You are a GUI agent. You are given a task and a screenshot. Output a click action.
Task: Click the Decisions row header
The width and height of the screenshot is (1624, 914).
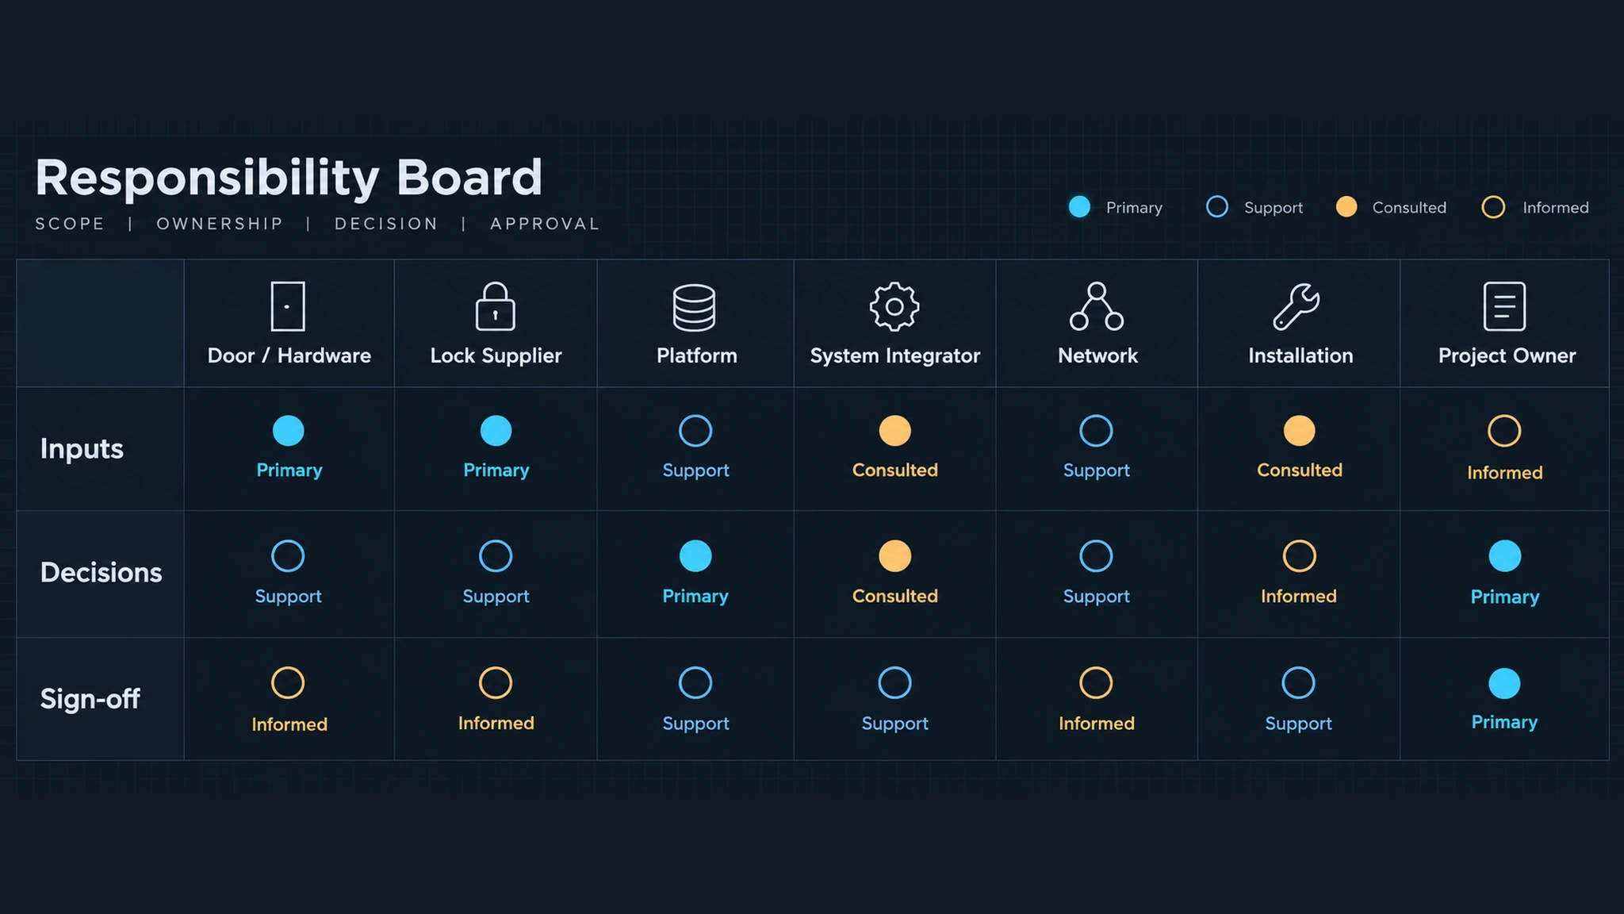click(101, 572)
